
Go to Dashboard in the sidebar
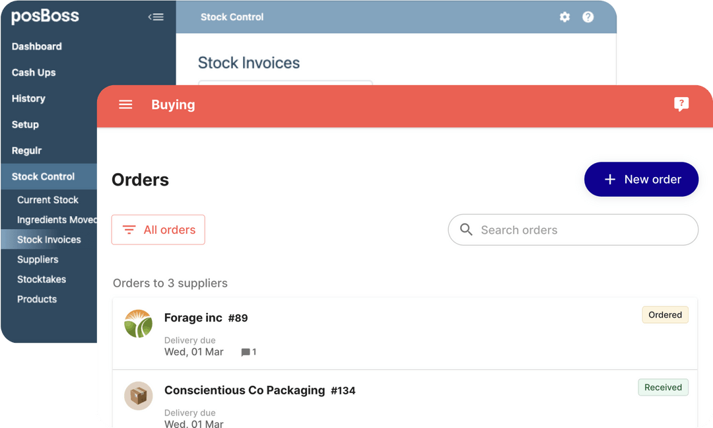point(37,46)
